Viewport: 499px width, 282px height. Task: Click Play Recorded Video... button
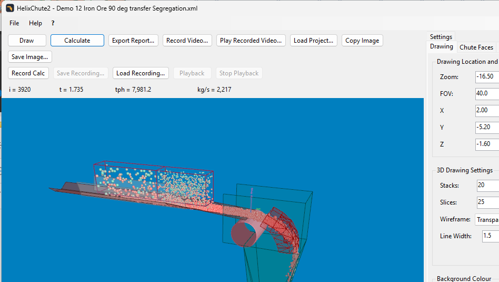pyautogui.click(x=251, y=41)
